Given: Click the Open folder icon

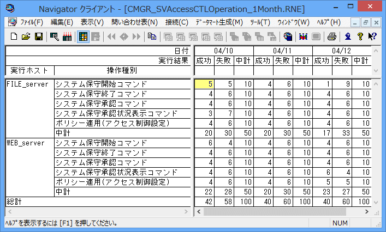Looking at the screenshot, I should [x=26, y=37].
